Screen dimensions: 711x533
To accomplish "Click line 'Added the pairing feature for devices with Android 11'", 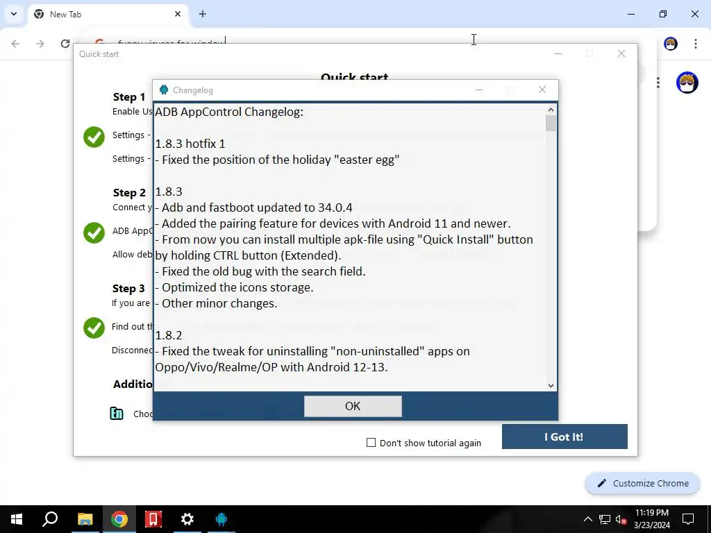I will (x=333, y=223).
